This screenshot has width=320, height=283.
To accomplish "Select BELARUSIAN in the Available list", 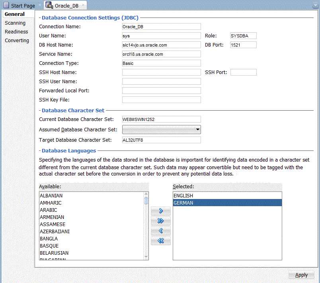I will click(92, 253).
